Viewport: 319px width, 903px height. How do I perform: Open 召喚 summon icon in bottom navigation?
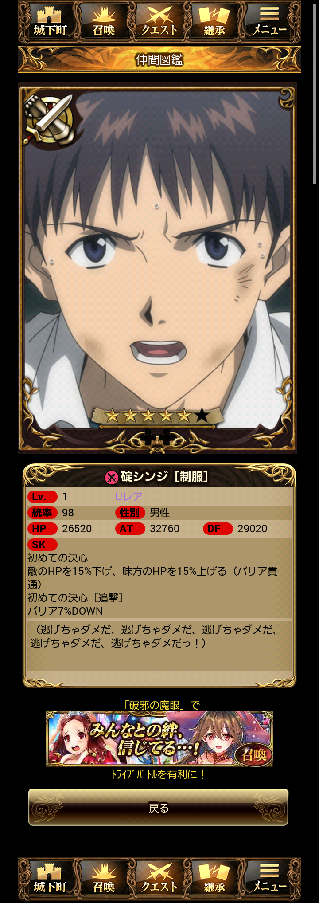tap(104, 879)
